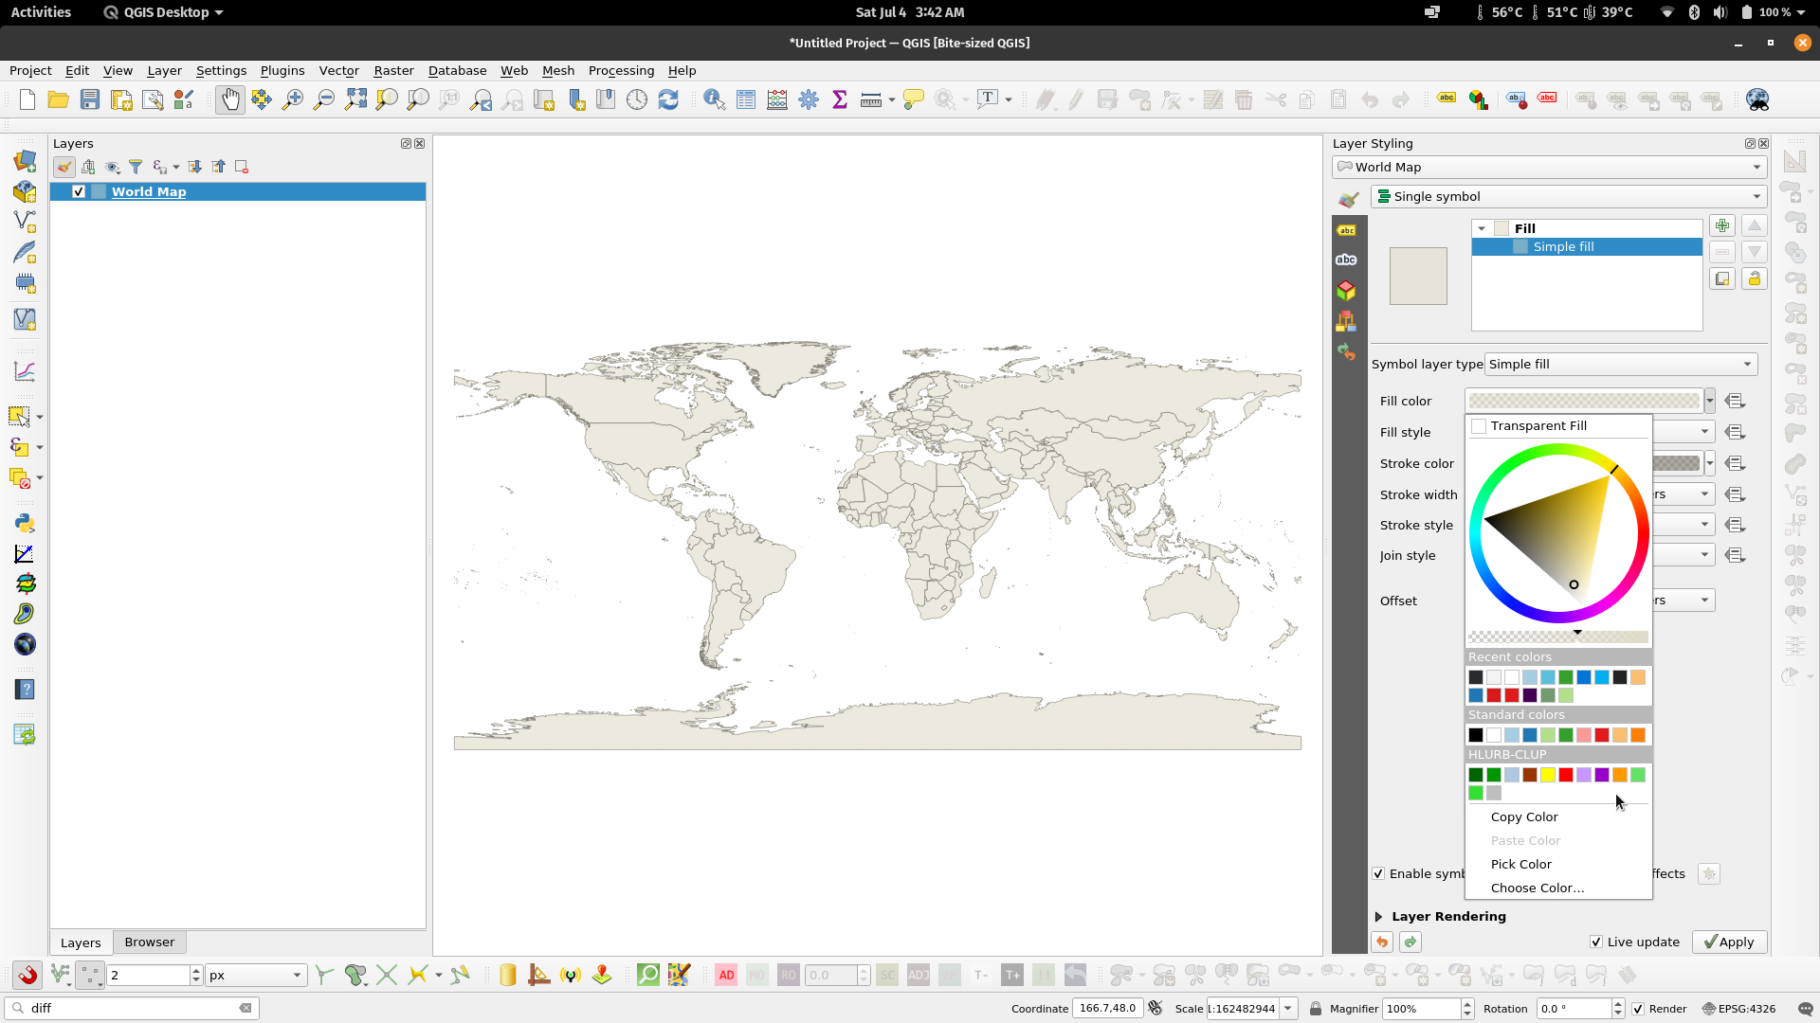
Task: Click the filter legend funnel icon
Action: point(136,167)
